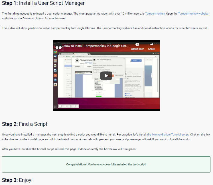The height and width of the screenshot is (185, 213).
Task: Open the 'How to install Tampermonkey' video title
Action: pyautogui.click(x=96, y=46)
